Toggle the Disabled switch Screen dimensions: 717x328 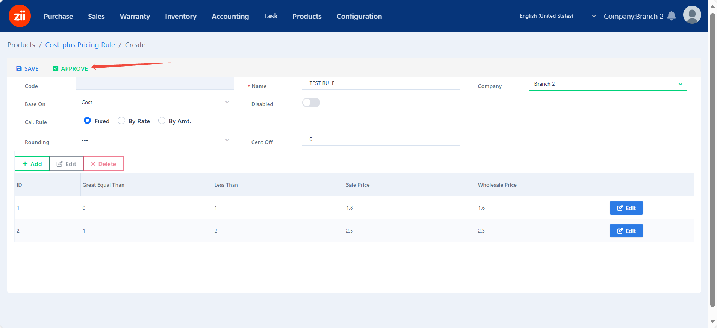(311, 103)
